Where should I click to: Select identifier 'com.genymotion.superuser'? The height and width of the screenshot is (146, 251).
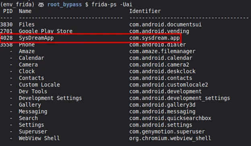coord(167,132)
